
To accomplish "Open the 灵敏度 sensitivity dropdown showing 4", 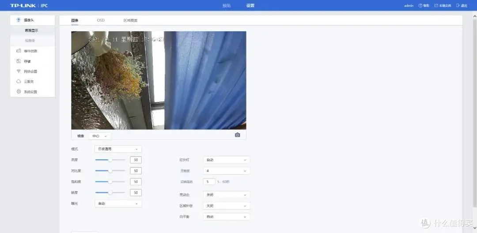I will pyautogui.click(x=226, y=171).
